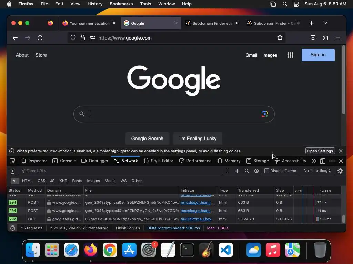This screenshot has height=264, width=353.
Task: Switch to the Storage panel
Action: [x=258, y=161]
